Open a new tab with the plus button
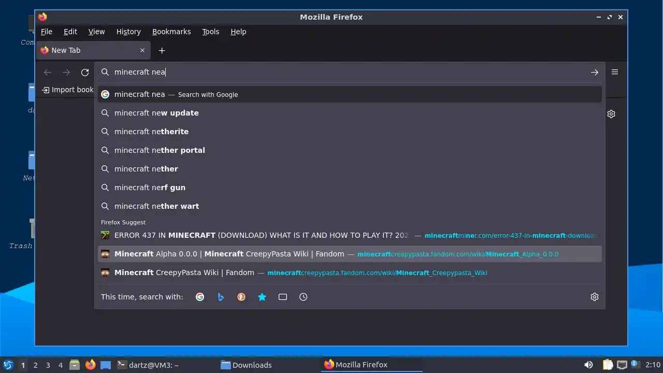The image size is (663, 373). (x=162, y=50)
